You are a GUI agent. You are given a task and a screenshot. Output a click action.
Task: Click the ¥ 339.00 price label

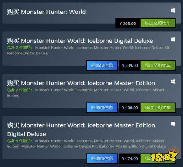pyautogui.click(x=130, y=65)
